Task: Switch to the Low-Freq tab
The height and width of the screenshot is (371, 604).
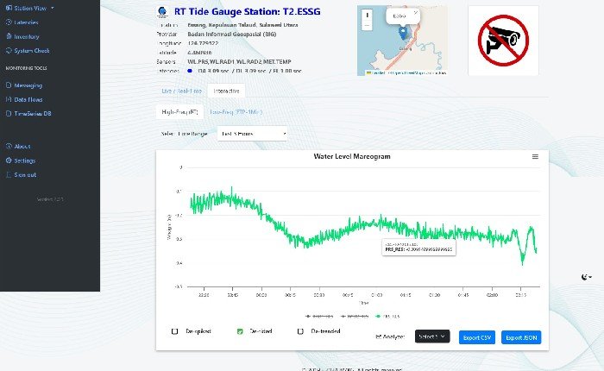Action: coord(236,112)
